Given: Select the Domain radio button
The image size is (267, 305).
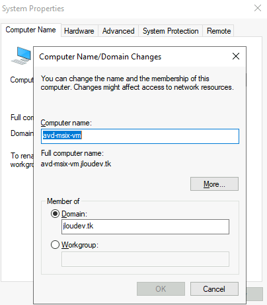Looking at the screenshot, I should point(55,214).
